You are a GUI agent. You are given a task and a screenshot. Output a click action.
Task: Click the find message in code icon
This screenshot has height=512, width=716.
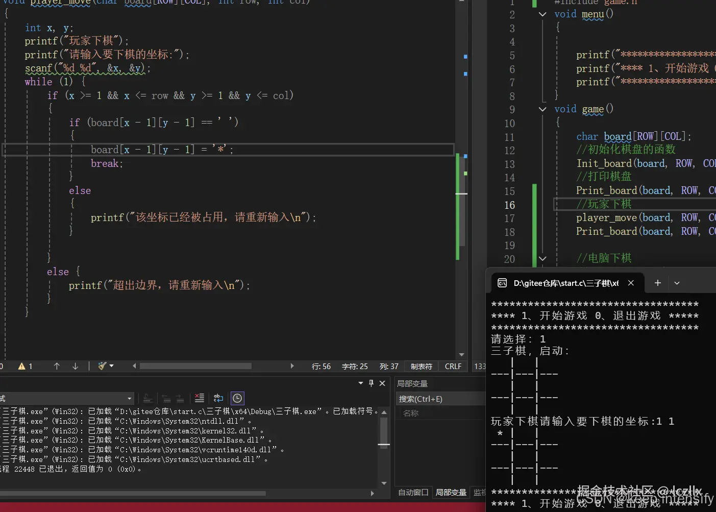pos(148,398)
